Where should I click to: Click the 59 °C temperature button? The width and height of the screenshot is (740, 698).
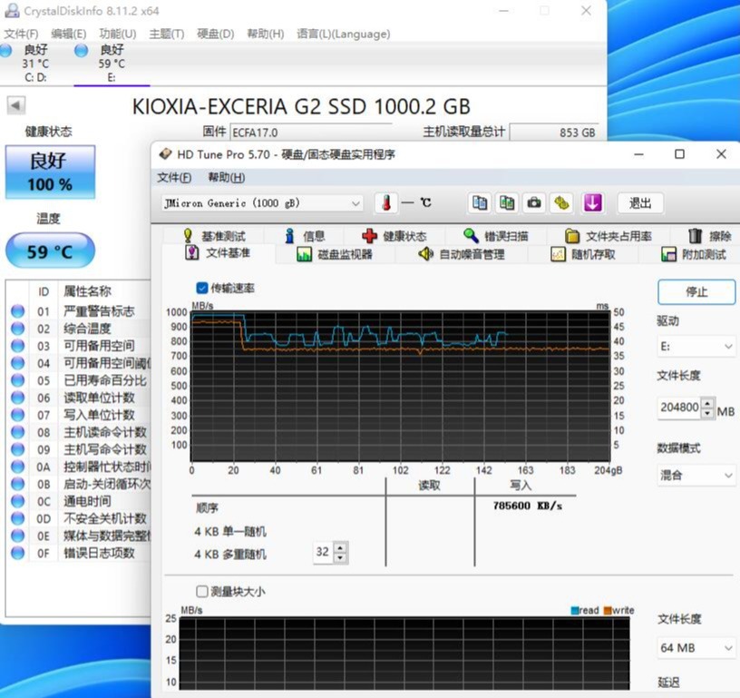click(x=50, y=251)
